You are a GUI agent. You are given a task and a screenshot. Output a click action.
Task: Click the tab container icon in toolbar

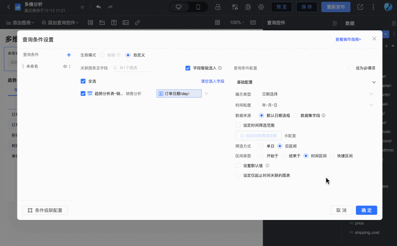click(102, 23)
